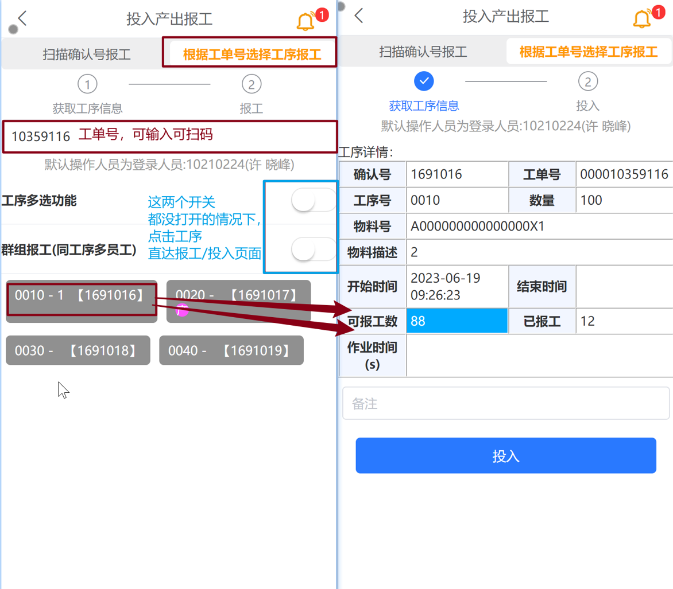This screenshot has width=673, height=589.
Task: Switch to 扫描确认号报工 tab on left
Action: tap(86, 54)
